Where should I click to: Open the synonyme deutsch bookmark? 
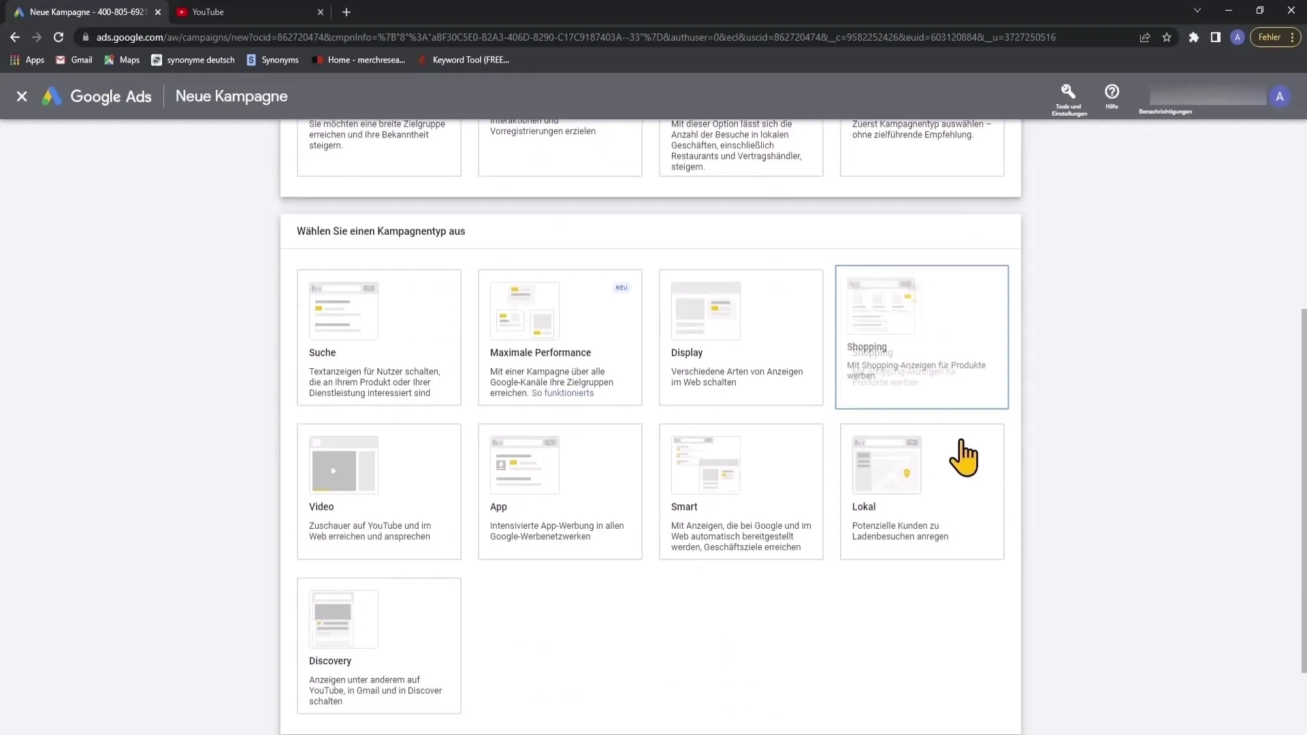click(x=193, y=60)
